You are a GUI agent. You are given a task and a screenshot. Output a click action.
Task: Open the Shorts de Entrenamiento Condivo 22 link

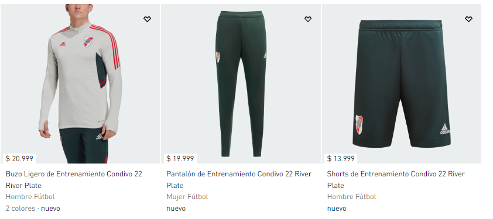click(x=396, y=179)
